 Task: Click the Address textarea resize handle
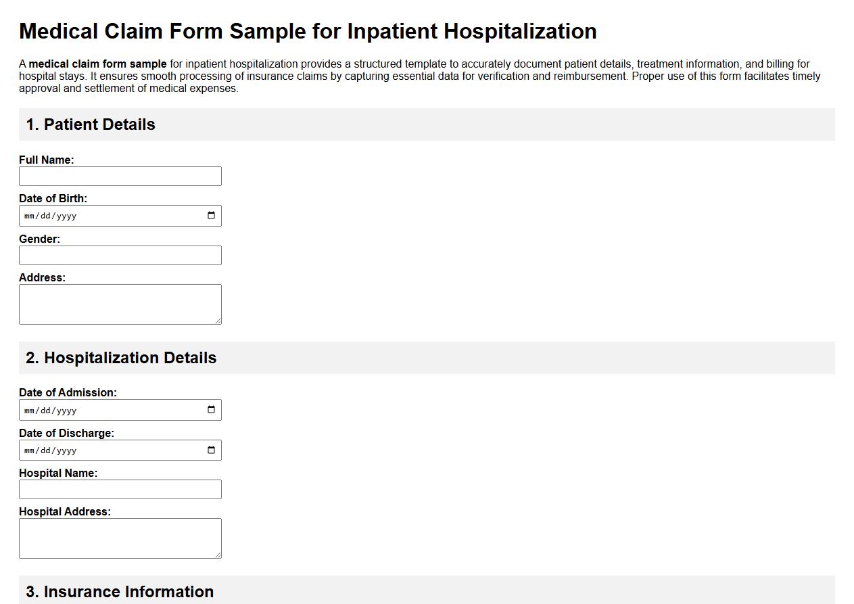point(219,321)
